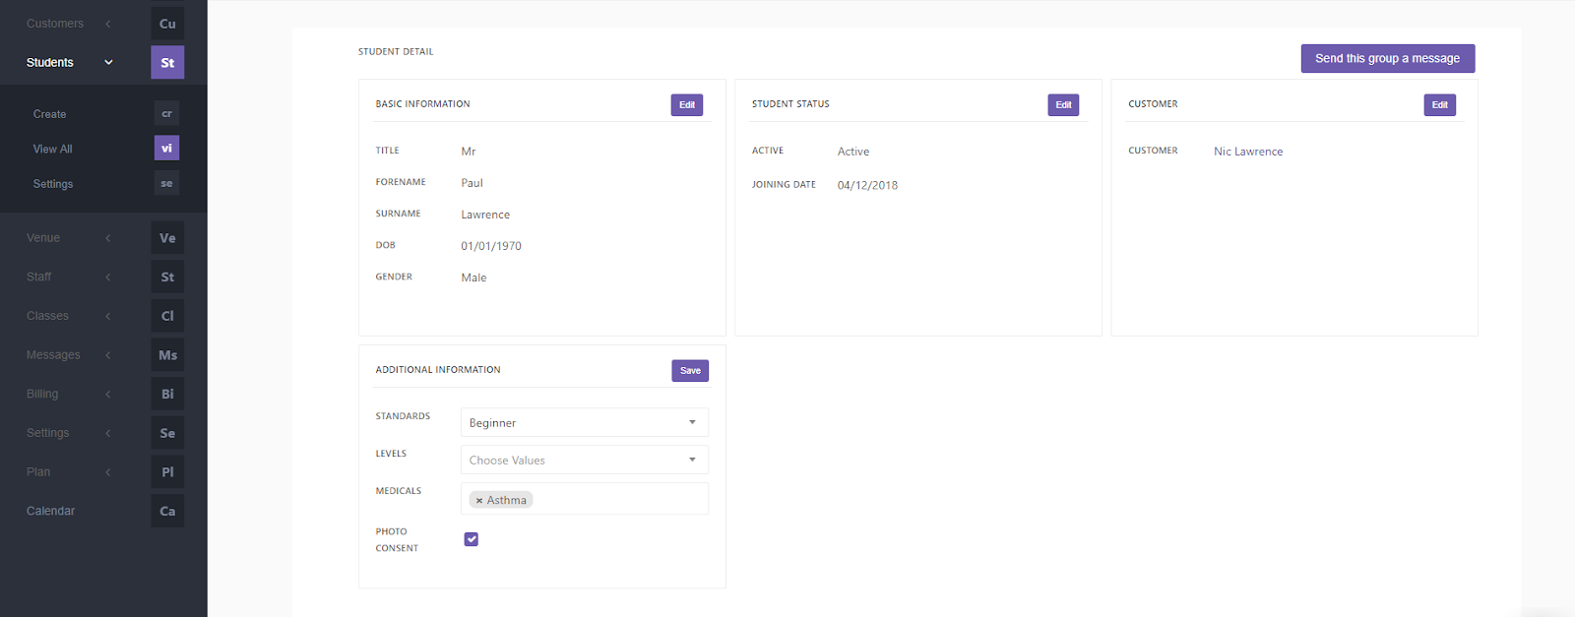
Task: Click the Messages 'Ms' badge
Action: [167, 355]
